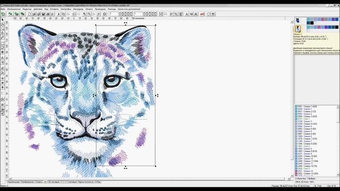Image resolution: width=340 pixels, height=191 pixels.
Task: Select the 'Стежки 4 (163)' row
Action: [316, 124]
